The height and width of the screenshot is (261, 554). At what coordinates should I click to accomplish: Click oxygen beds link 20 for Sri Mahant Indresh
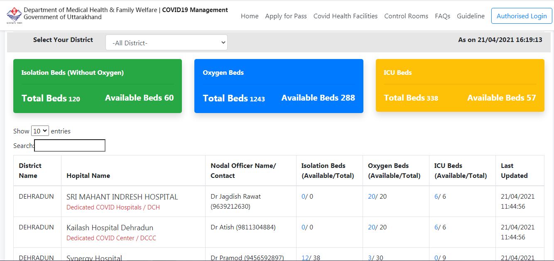pos(371,197)
